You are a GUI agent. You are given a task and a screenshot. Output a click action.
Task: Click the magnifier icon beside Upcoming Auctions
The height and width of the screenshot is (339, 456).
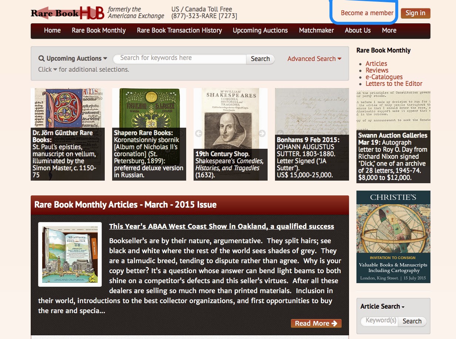click(x=41, y=58)
